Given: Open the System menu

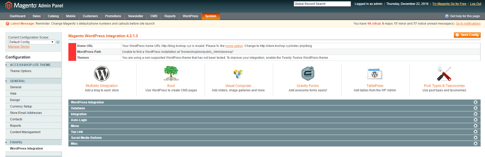Looking at the screenshot, I should coord(211,16).
